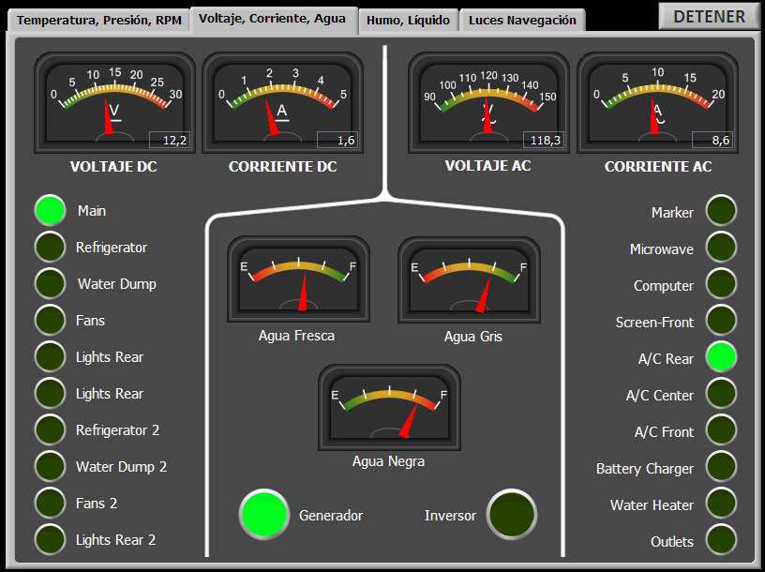This screenshot has height=572, width=765.
Task: Click the Corriente AC gauge
Action: click(x=657, y=103)
